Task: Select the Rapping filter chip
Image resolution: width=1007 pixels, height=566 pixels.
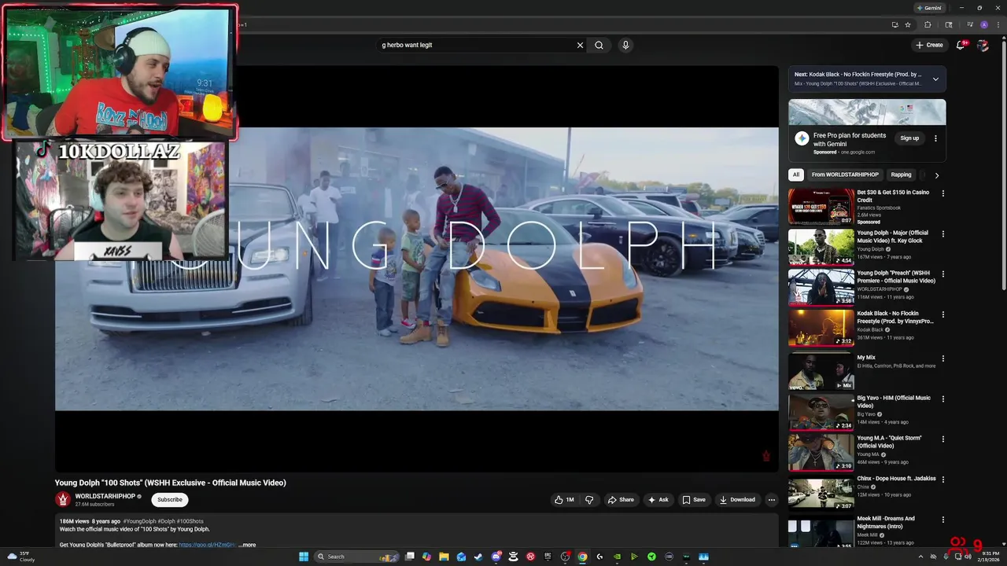Action: [x=901, y=175]
